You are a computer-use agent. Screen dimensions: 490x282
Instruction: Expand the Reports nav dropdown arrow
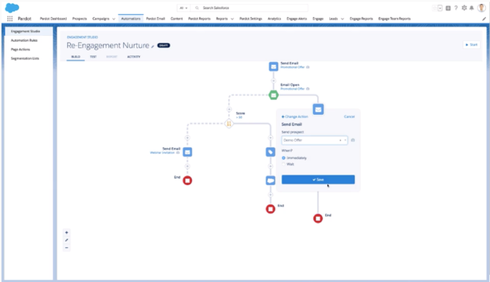[x=232, y=19]
